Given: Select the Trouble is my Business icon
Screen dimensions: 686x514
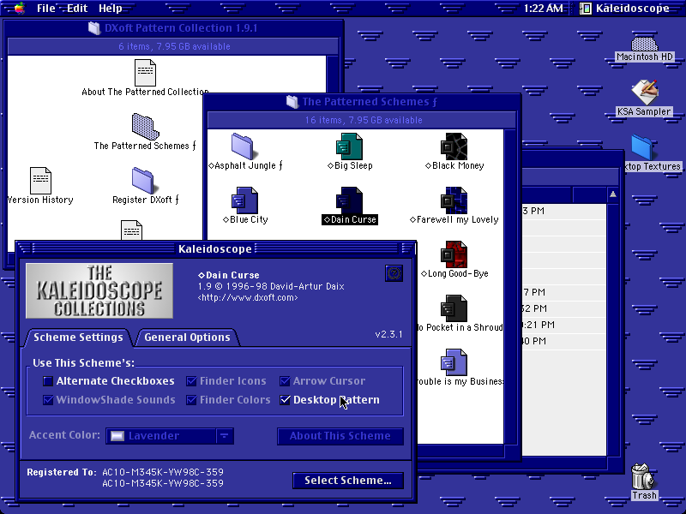Looking at the screenshot, I should [x=454, y=362].
